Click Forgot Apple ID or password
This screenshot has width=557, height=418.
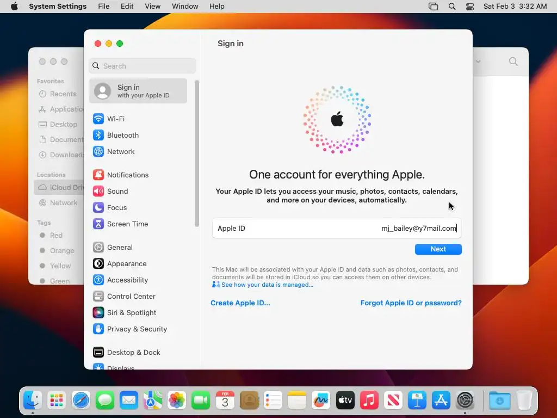pos(411,303)
